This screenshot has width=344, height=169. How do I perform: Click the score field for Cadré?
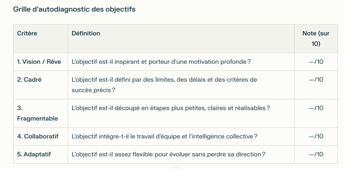316,85
